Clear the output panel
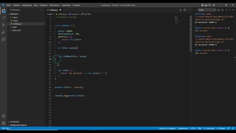 (219, 10)
